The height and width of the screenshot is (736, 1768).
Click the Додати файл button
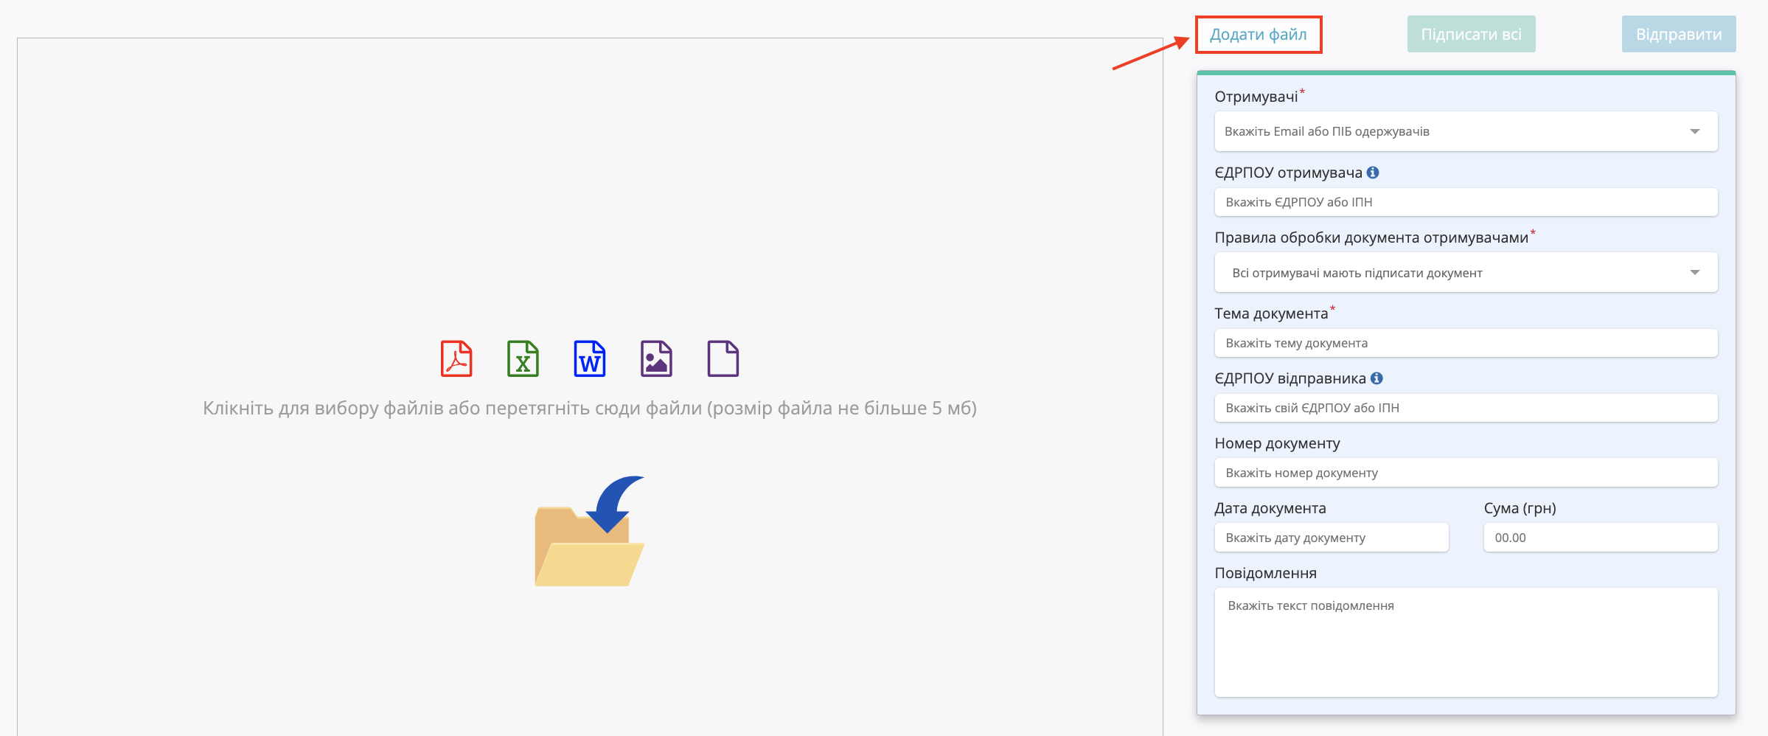(1259, 35)
